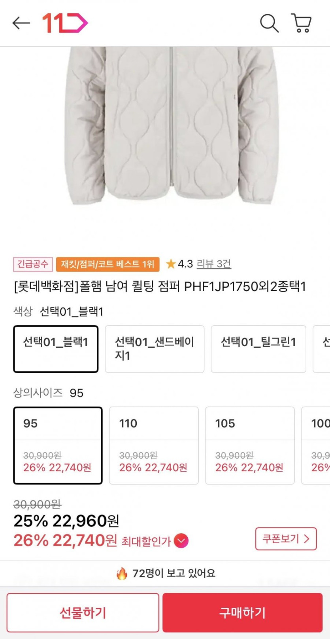Choose size 105 option

pyautogui.click(x=250, y=445)
